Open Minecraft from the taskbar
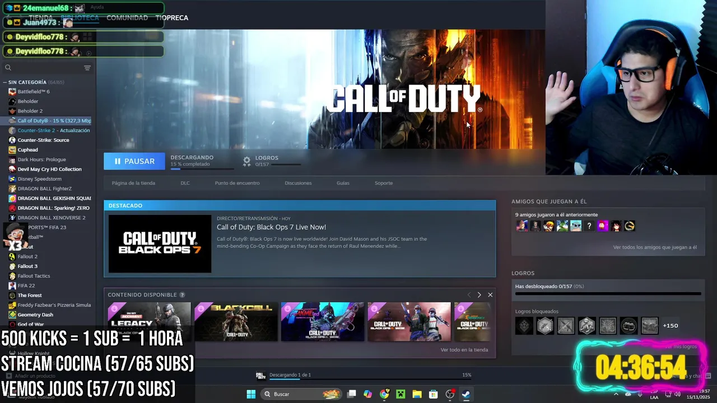This screenshot has width=717, height=403. [x=401, y=394]
